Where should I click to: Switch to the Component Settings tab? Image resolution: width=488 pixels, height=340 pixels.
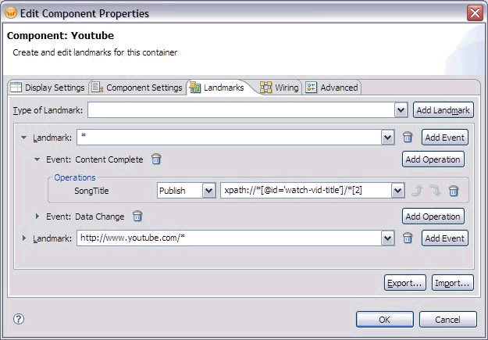point(137,88)
